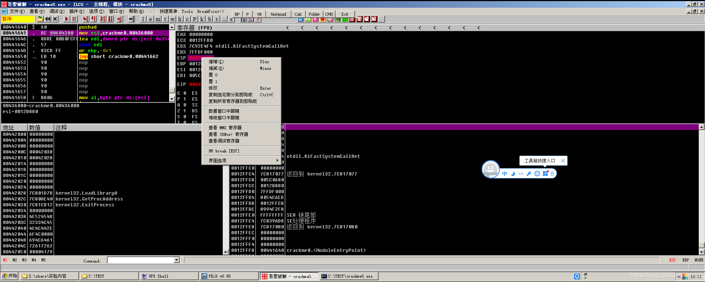Click the Step Over toolbar icon

93,19
